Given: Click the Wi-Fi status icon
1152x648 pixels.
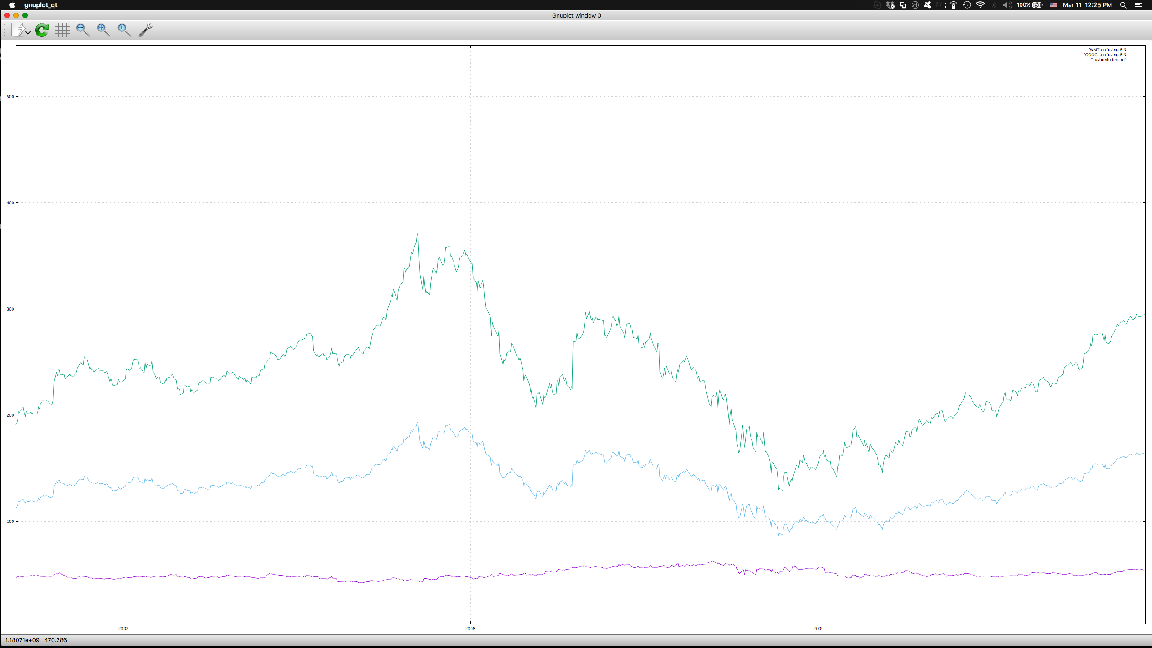Looking at the screenshot, I should [x=980, y=5].
